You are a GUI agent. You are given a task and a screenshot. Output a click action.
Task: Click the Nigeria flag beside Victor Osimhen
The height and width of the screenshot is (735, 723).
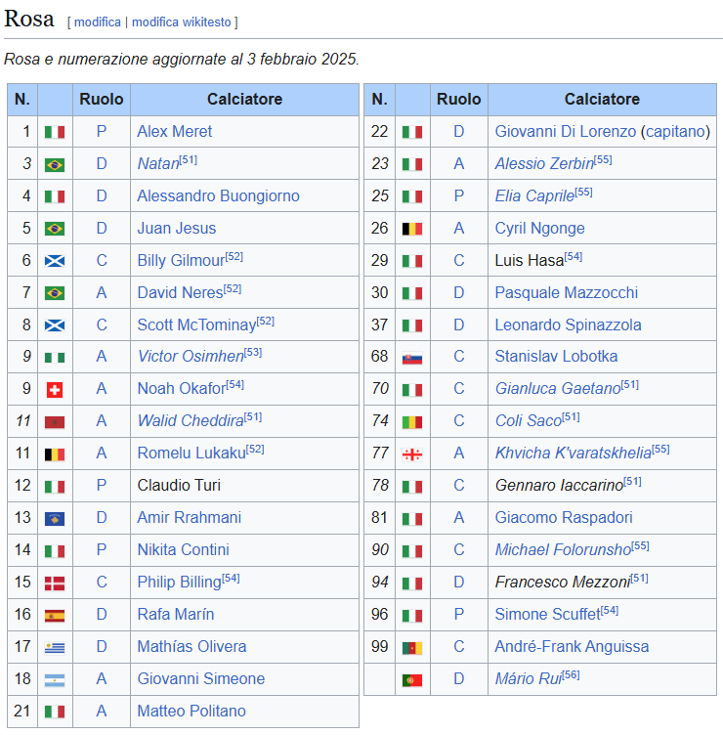55,358
